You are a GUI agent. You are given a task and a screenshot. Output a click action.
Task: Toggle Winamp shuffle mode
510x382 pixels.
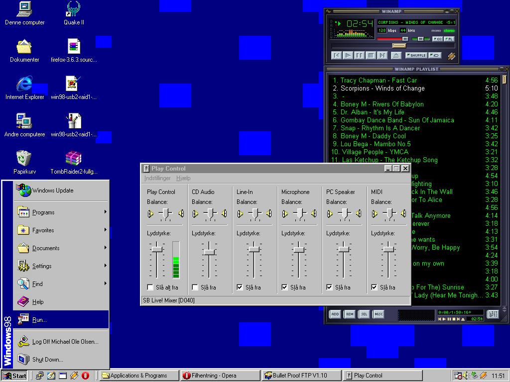tap(416, 56)
